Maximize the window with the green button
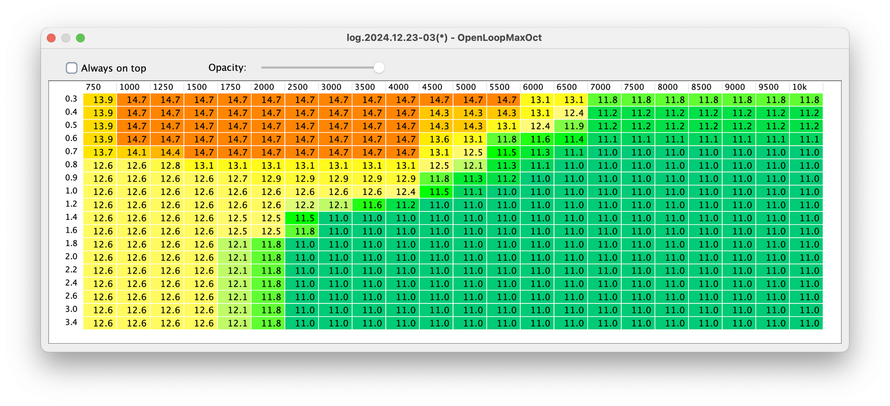890x406 pixels. [81, 38]
